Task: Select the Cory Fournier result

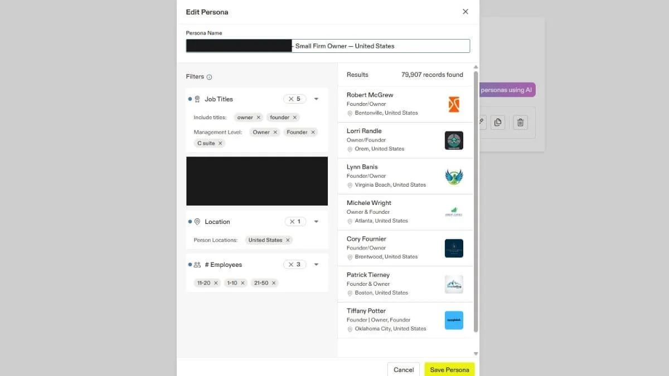Action: tap(405, 248)
